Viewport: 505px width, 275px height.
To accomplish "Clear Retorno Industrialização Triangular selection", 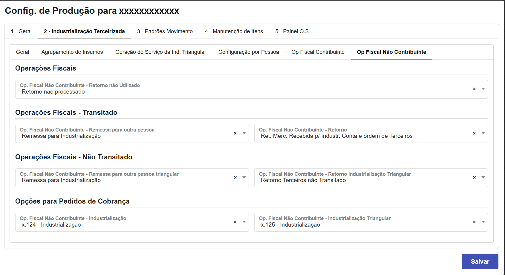I will point(474,178).
